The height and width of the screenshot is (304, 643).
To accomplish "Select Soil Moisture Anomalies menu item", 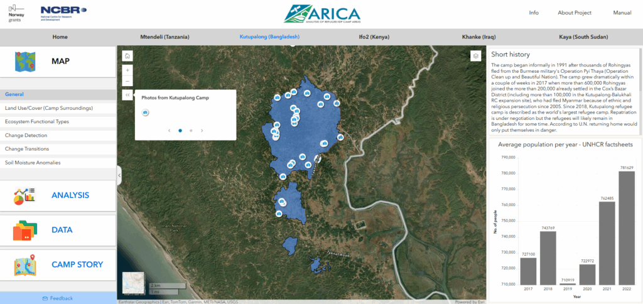I will pyautogui.click(x=33, y=163).
